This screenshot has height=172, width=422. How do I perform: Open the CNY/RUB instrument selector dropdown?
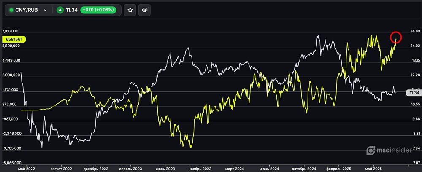(29, 10)
